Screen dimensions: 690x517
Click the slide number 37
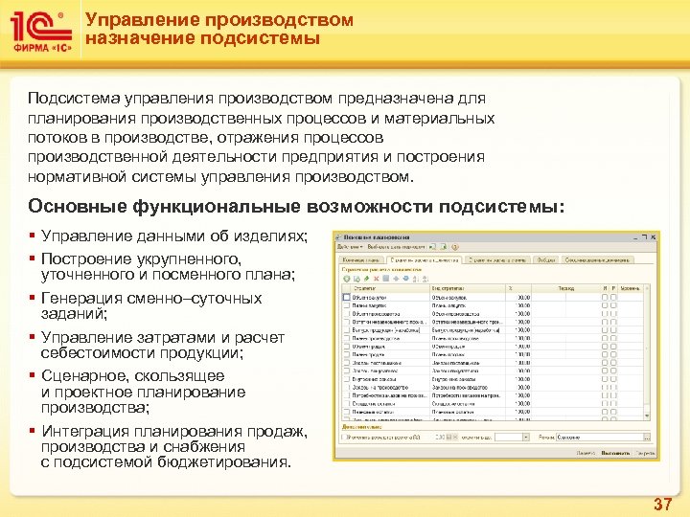pyautogui.click(x=662, y=505)
